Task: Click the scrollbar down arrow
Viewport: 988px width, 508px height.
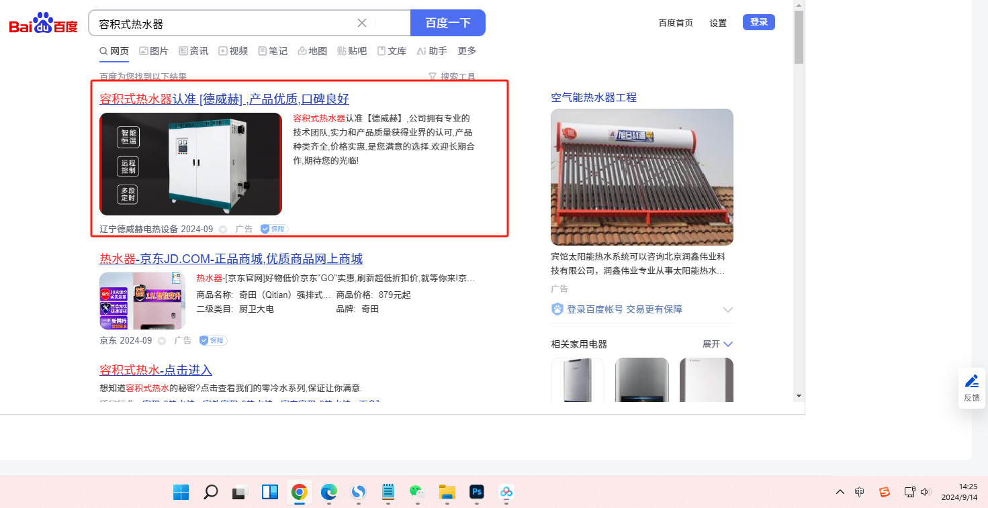Action: (x=799, y=395)
